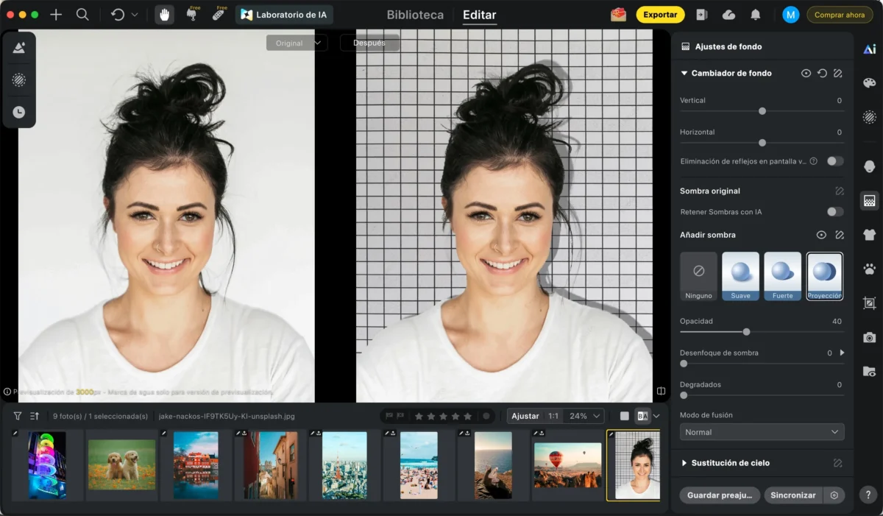Open the color palette panel icon
This screenshot has height=516, width=883.
click(x=869, y=83)
